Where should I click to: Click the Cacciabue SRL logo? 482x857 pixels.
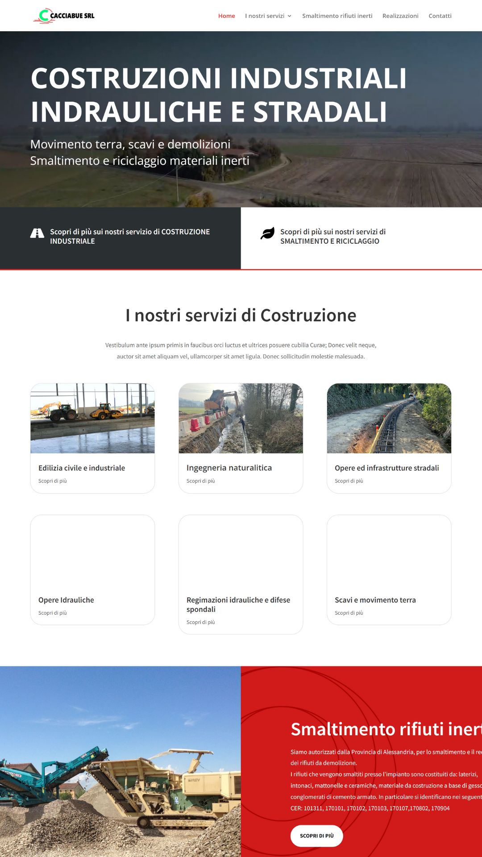click(64, 16)
